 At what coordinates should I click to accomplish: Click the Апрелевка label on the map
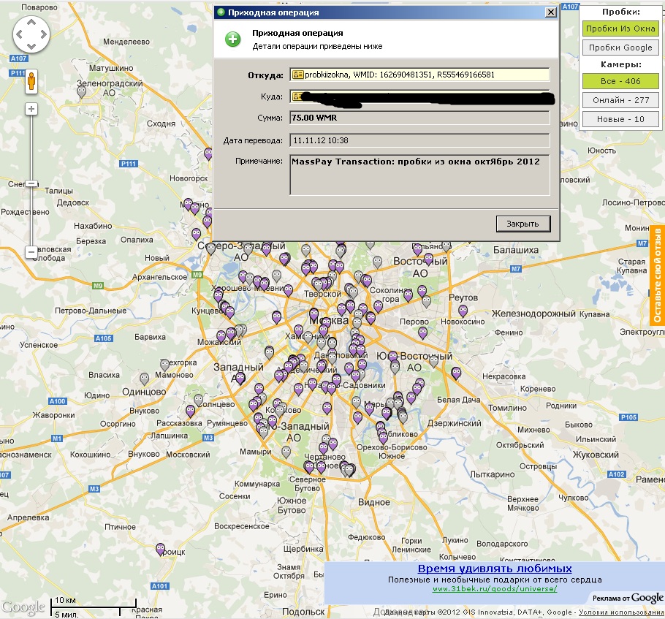(28, 517)
